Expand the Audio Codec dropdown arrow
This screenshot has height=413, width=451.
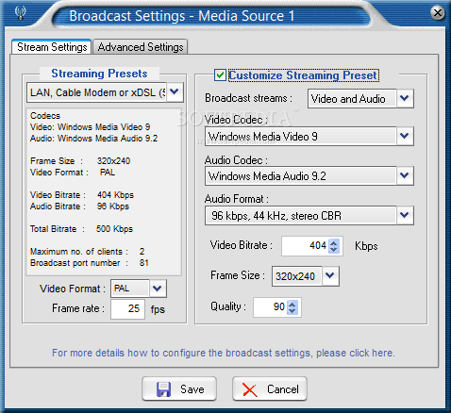point(405,175)
